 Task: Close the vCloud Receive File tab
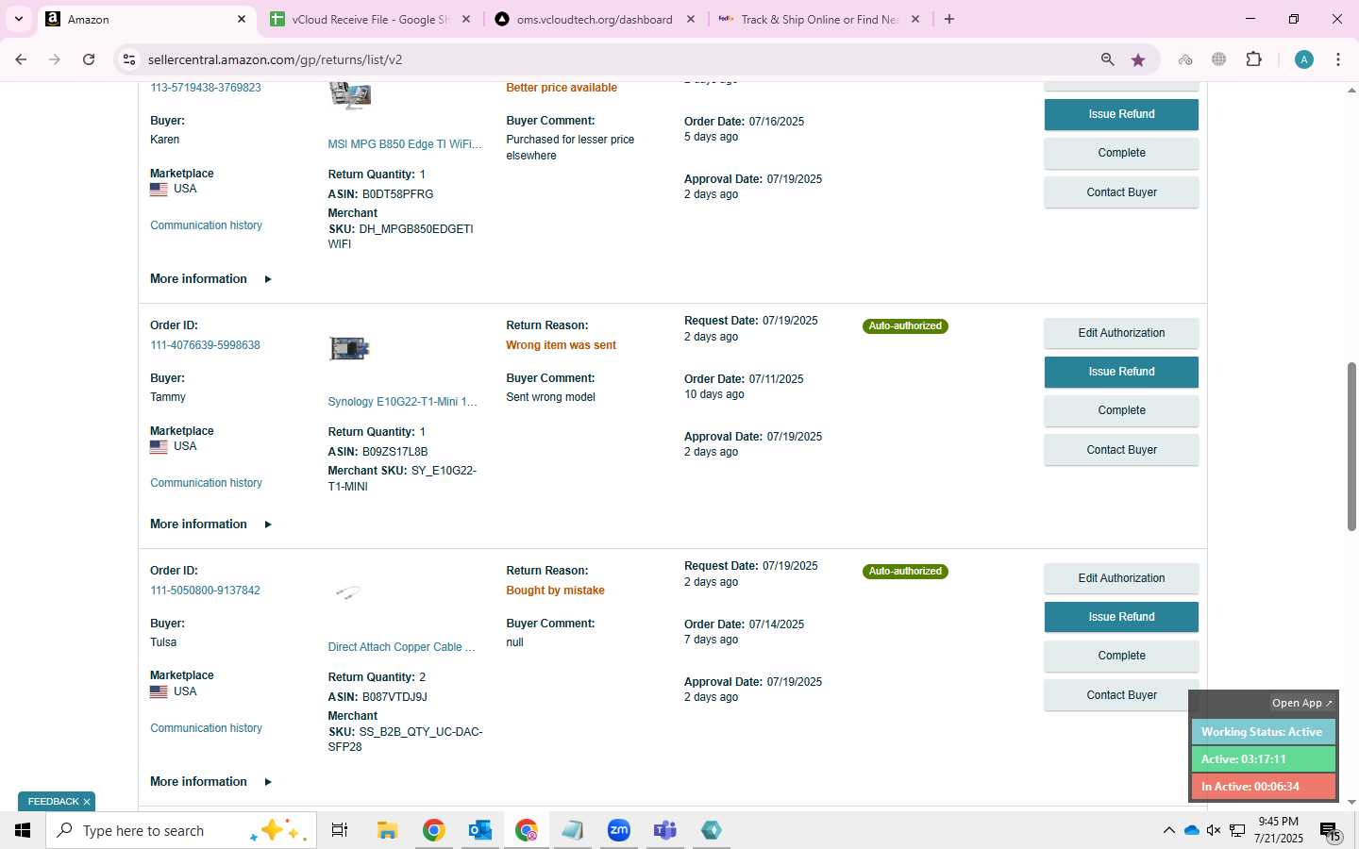[x=466, y=19]
